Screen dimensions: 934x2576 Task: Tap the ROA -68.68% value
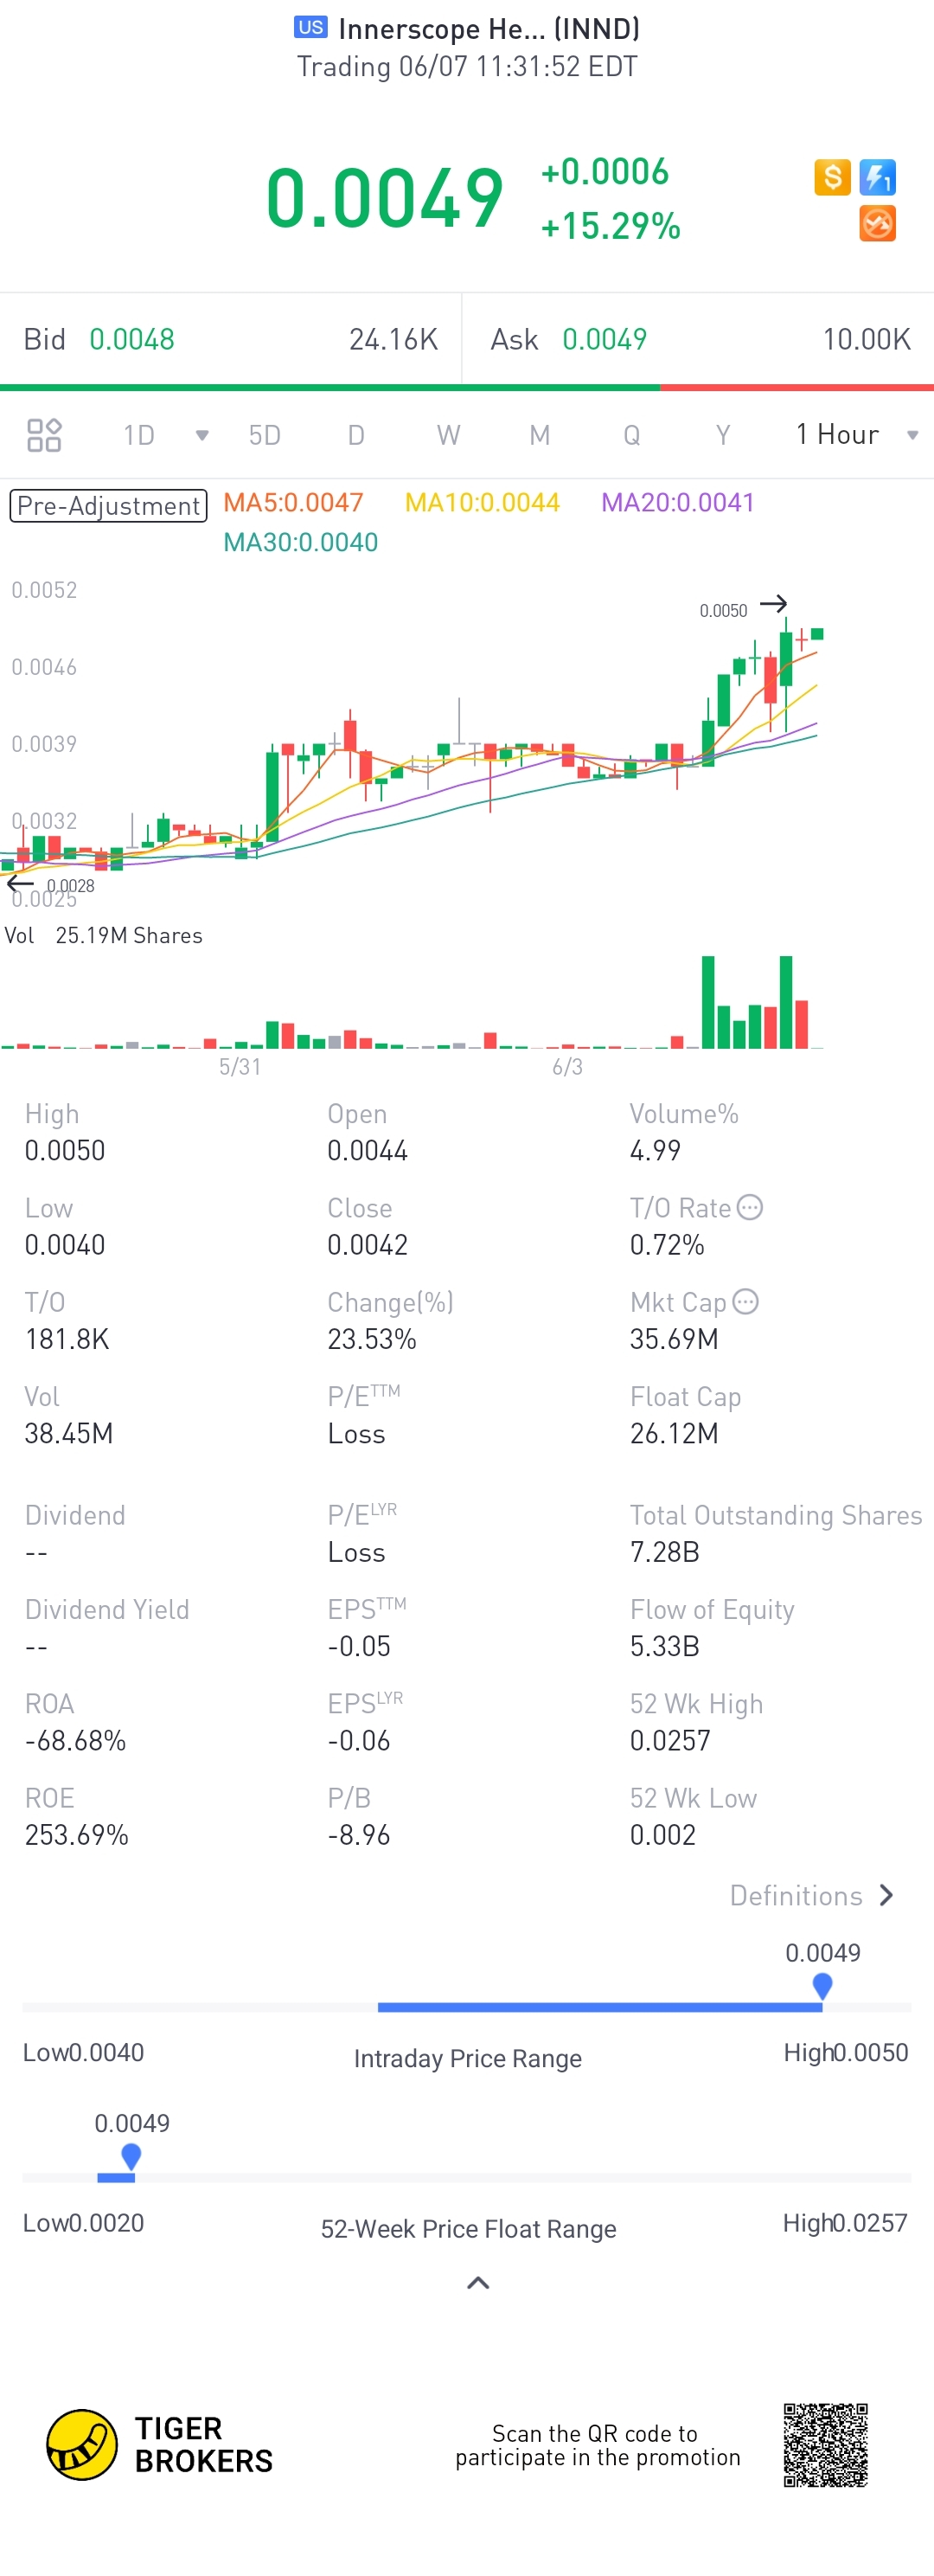coord(75,1741)
